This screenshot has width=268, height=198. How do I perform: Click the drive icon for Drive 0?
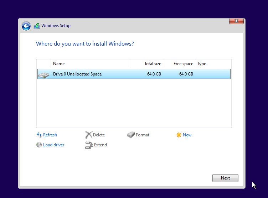coord(44,75)
